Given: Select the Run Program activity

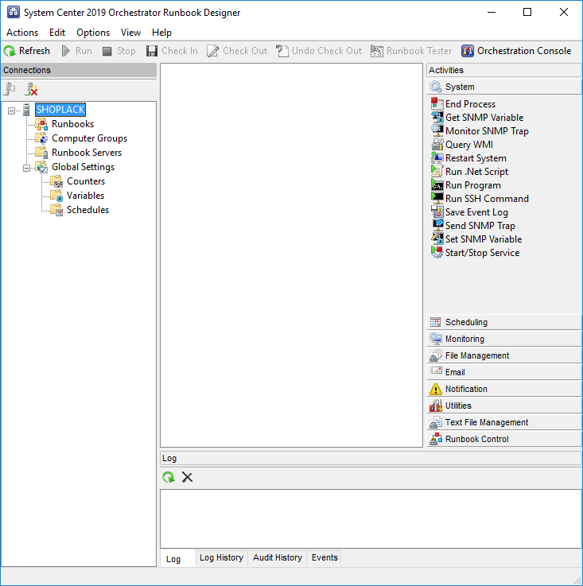Looking at the screenshot, I should pos(465,185).
